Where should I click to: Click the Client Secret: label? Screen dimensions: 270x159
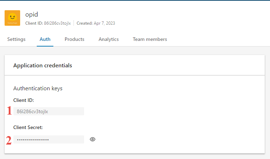point(28,127)
